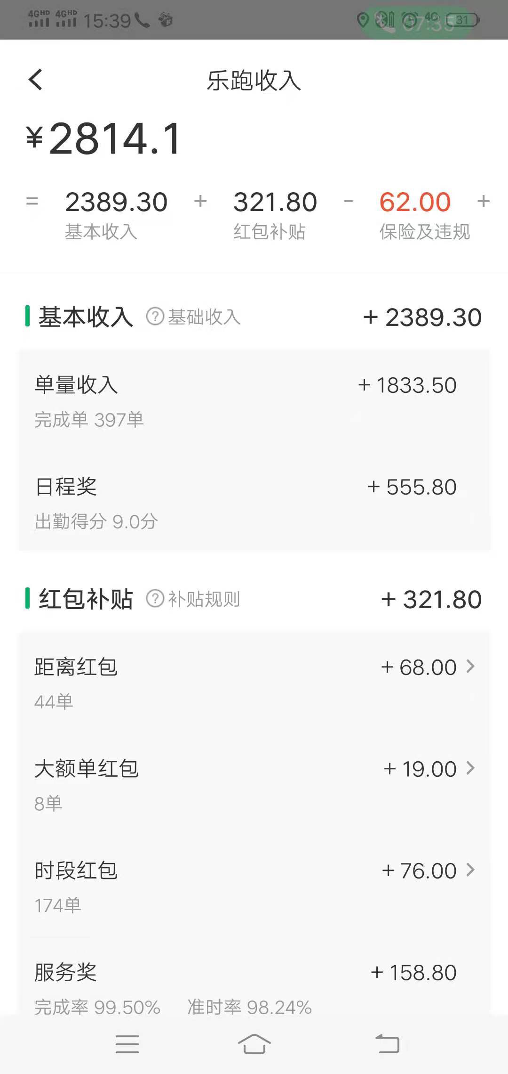Tap the back arrow beside 乐跑收入
Viewport: 508px width, 1074px height.
(x=36, y=80)
